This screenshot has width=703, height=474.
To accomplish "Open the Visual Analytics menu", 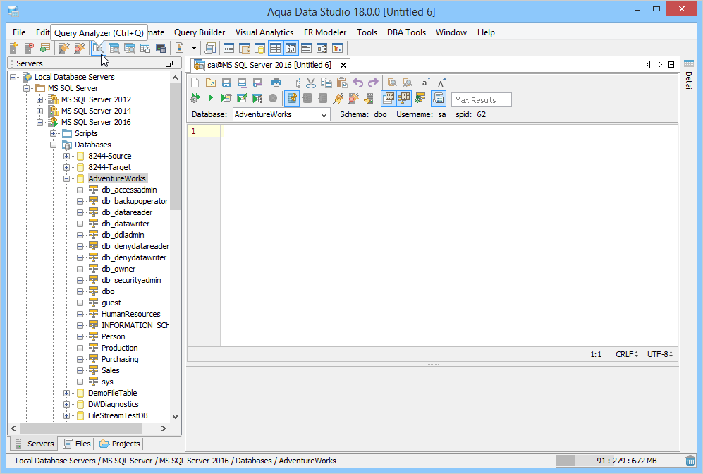I will coord(264,32).
